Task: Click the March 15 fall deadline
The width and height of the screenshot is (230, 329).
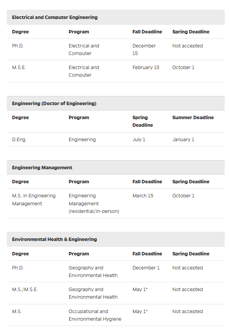Action: click(143, 196)
